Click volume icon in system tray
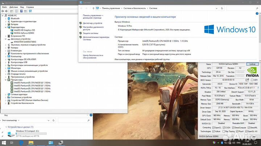The width and height of the screenshot is (261, 146). point(234,143)
